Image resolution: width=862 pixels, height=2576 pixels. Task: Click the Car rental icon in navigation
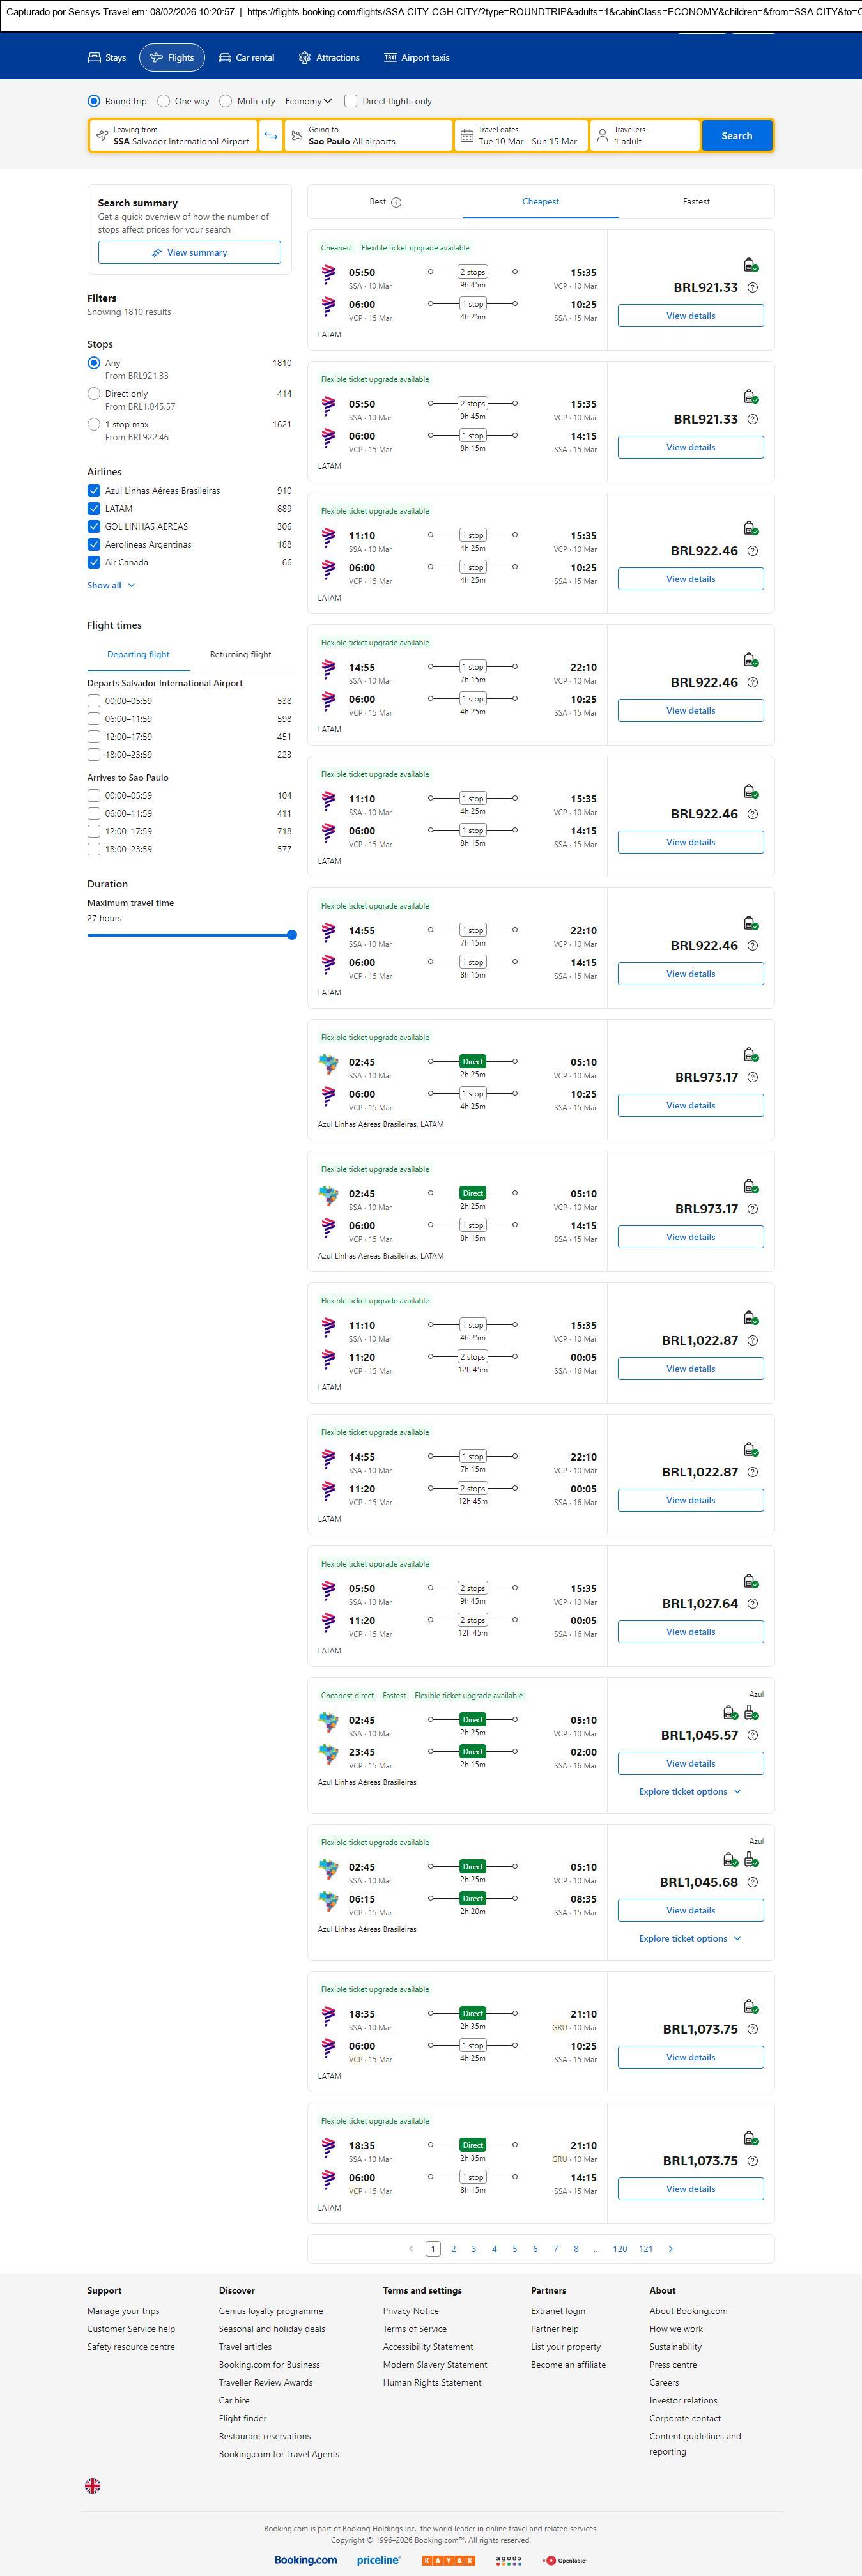225,58
